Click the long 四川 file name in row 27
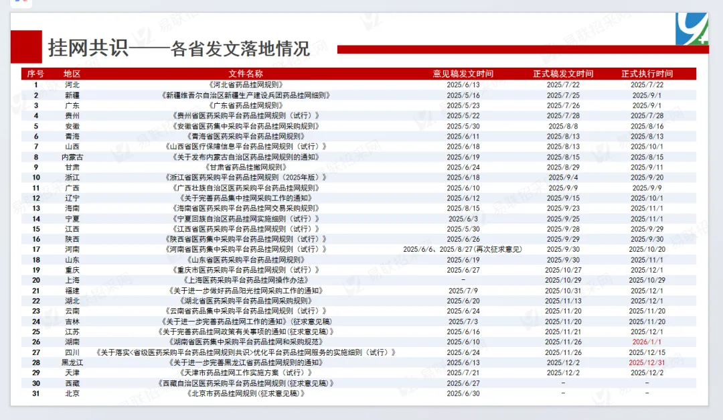The image size is (723, 420). (246, 352)
